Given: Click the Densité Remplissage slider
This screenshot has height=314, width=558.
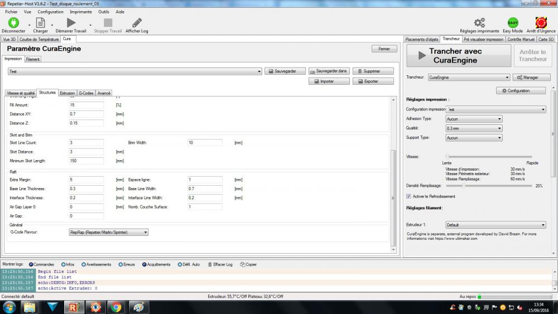Looking at the screenshot, I should 489,186.
